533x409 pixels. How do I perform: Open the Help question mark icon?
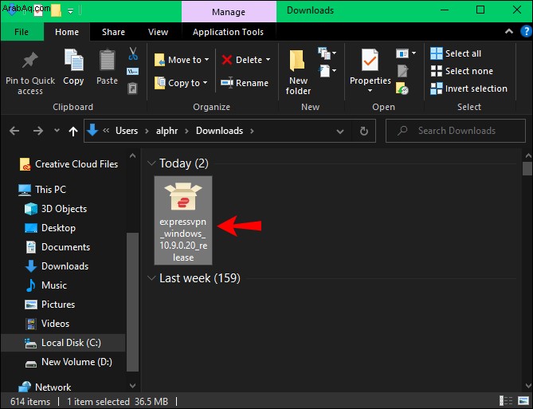pyautogui.click(x=526, y=32)
